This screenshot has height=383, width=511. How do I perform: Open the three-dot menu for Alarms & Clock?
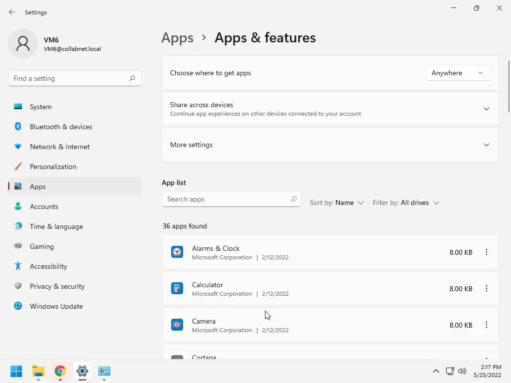tap(486, 252)
